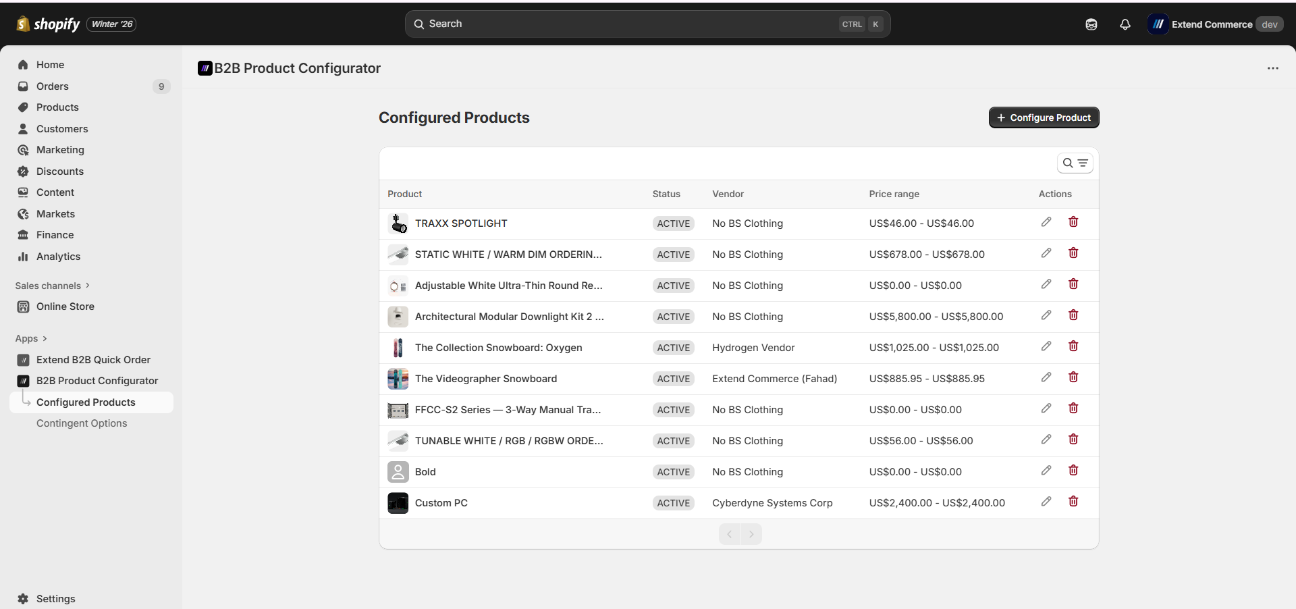This screenshot has width=1296, height=609.
Task: Open search and filter in products table
Action: click(x=1075, y=163)
